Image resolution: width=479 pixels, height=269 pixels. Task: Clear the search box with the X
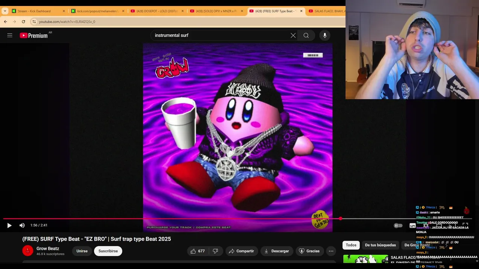click(x=293, y=35)
